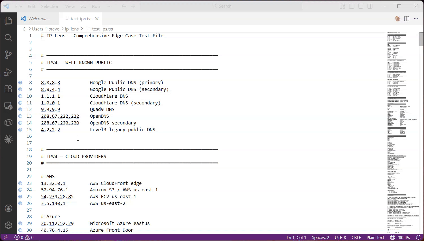The width and height of the screenshot is (424, 241).
Task: Go back with the title bar arrow
Action: pyautogui.click(x=124, y=6)
